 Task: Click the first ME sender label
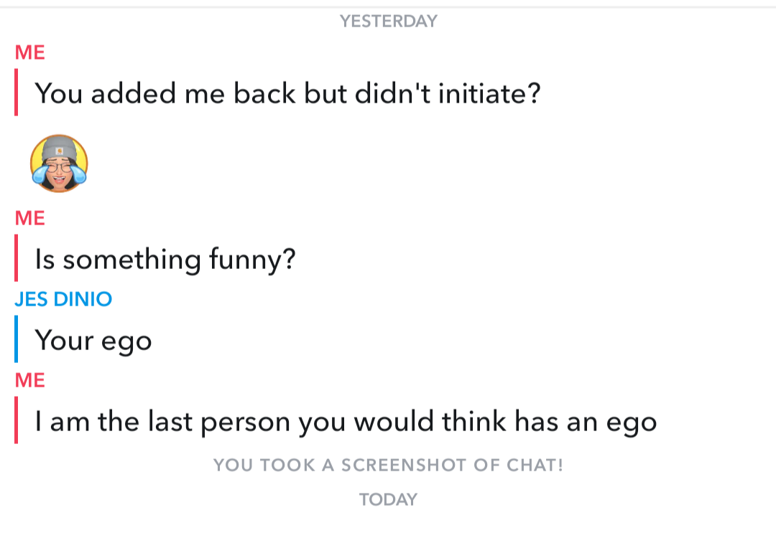tap(29, 52)
